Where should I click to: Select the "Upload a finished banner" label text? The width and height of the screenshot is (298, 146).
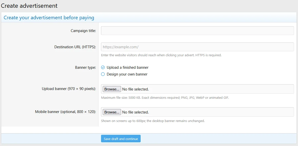(x=128, y=67)
